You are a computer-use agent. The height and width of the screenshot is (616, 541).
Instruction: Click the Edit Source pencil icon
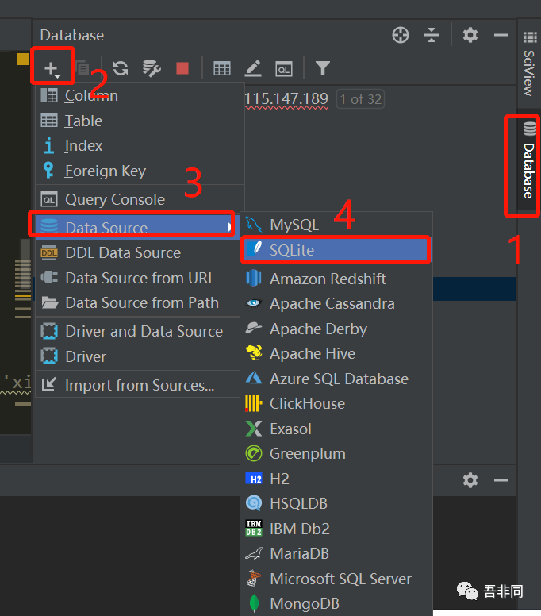click(253, 68)
